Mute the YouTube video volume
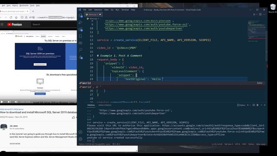This screenshot has width=277, height=156. 16,102
